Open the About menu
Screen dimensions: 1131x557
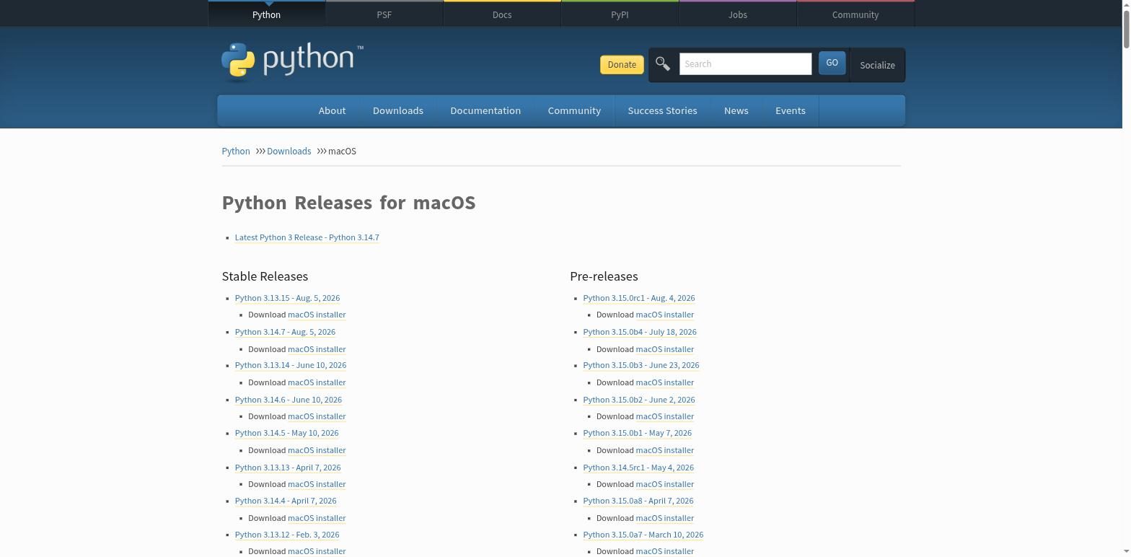[x=332, y=110]
